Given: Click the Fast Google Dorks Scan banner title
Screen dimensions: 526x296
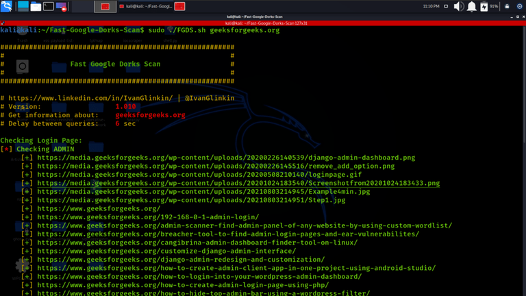Looking at the screenshot, I should [x=115, y=64].
